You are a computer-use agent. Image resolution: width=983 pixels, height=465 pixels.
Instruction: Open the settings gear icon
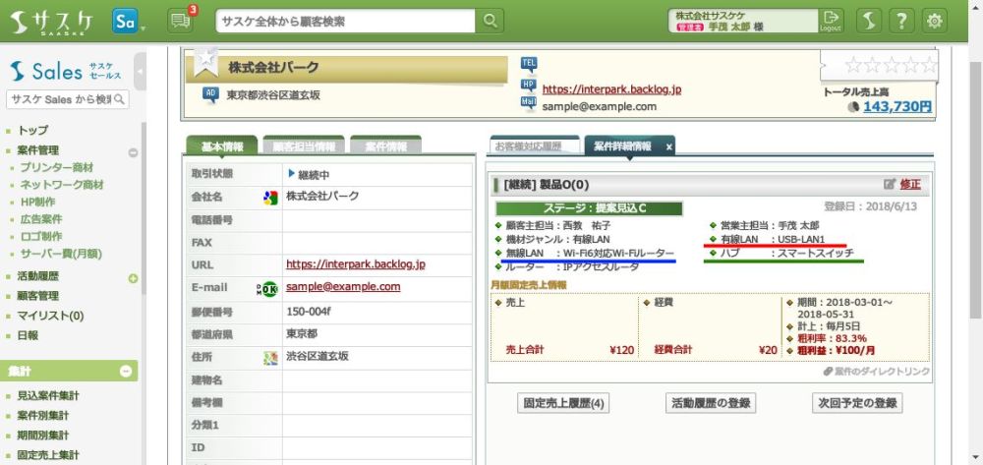[x=935, y=21]
